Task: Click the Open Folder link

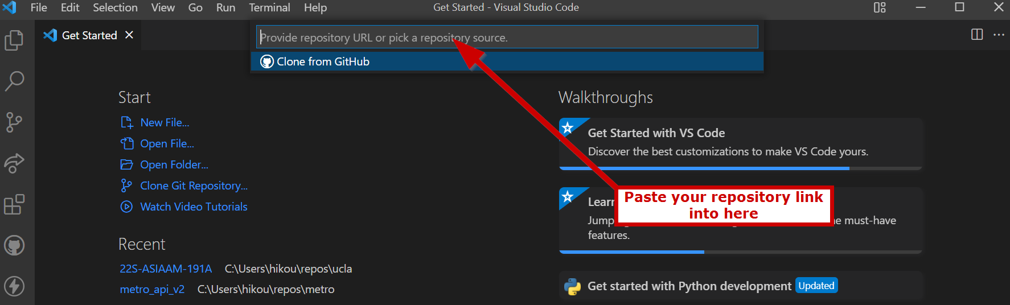Action: point(174,164)
